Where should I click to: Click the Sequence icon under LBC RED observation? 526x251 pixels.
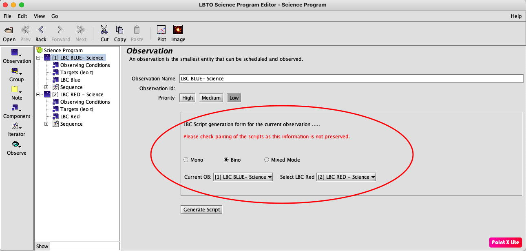coord(55,124)
